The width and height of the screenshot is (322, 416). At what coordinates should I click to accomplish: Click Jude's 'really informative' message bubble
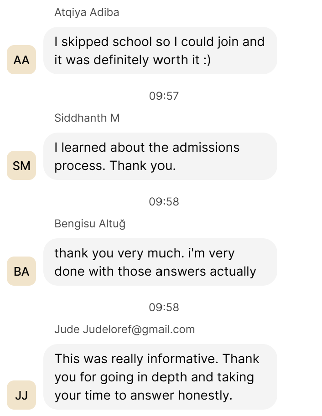tap(160, 377)
